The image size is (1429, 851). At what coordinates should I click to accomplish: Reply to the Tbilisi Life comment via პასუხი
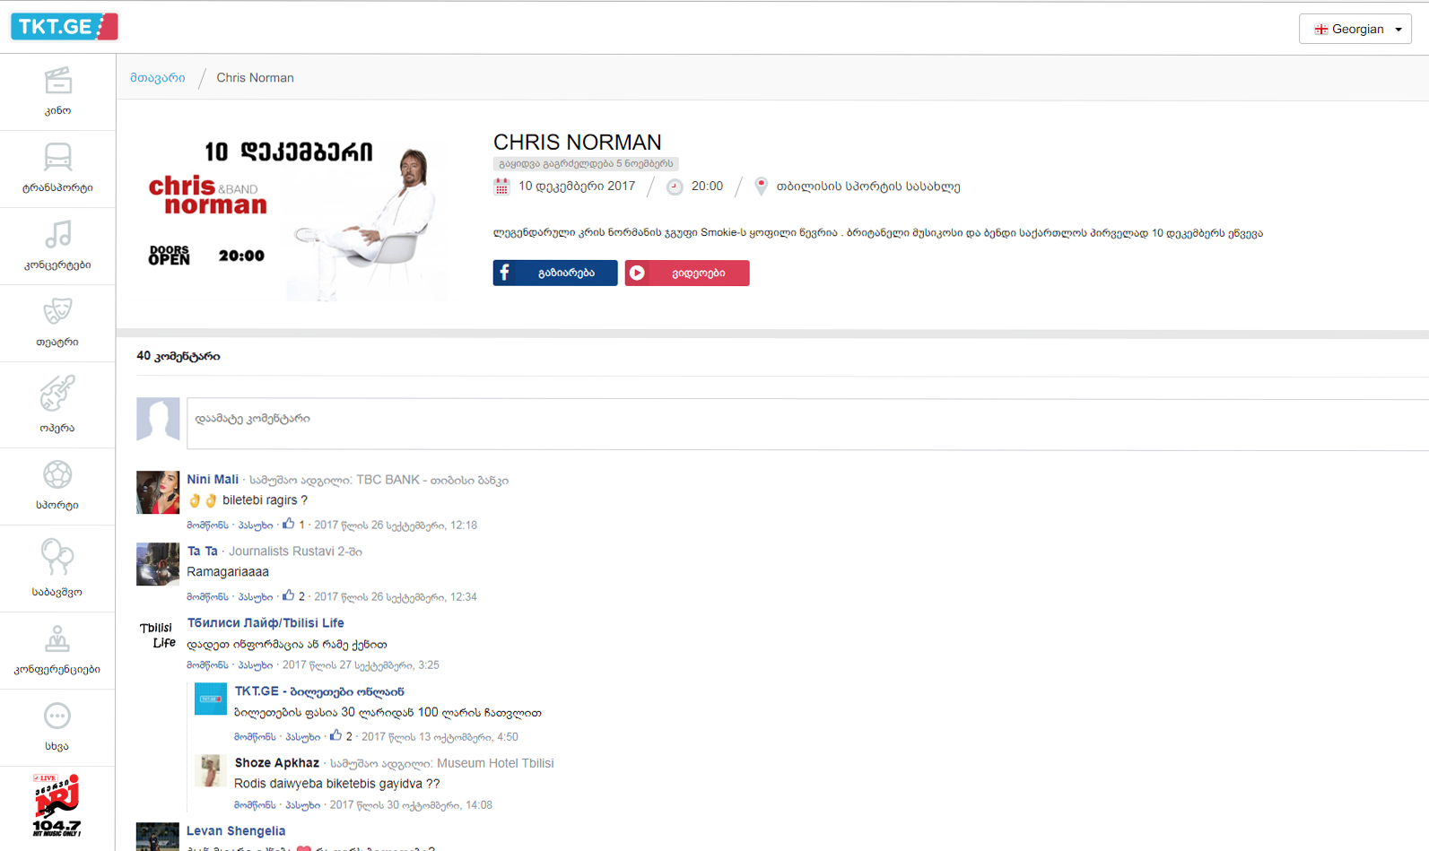pyautogui.click(x=256, y=665)
